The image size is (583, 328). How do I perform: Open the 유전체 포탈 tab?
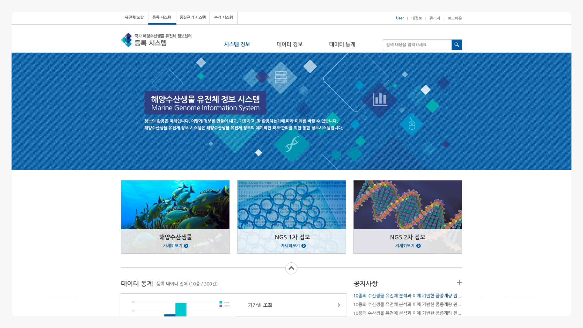134,18
